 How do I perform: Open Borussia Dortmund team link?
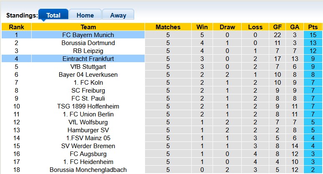click(x=88, y=43)
